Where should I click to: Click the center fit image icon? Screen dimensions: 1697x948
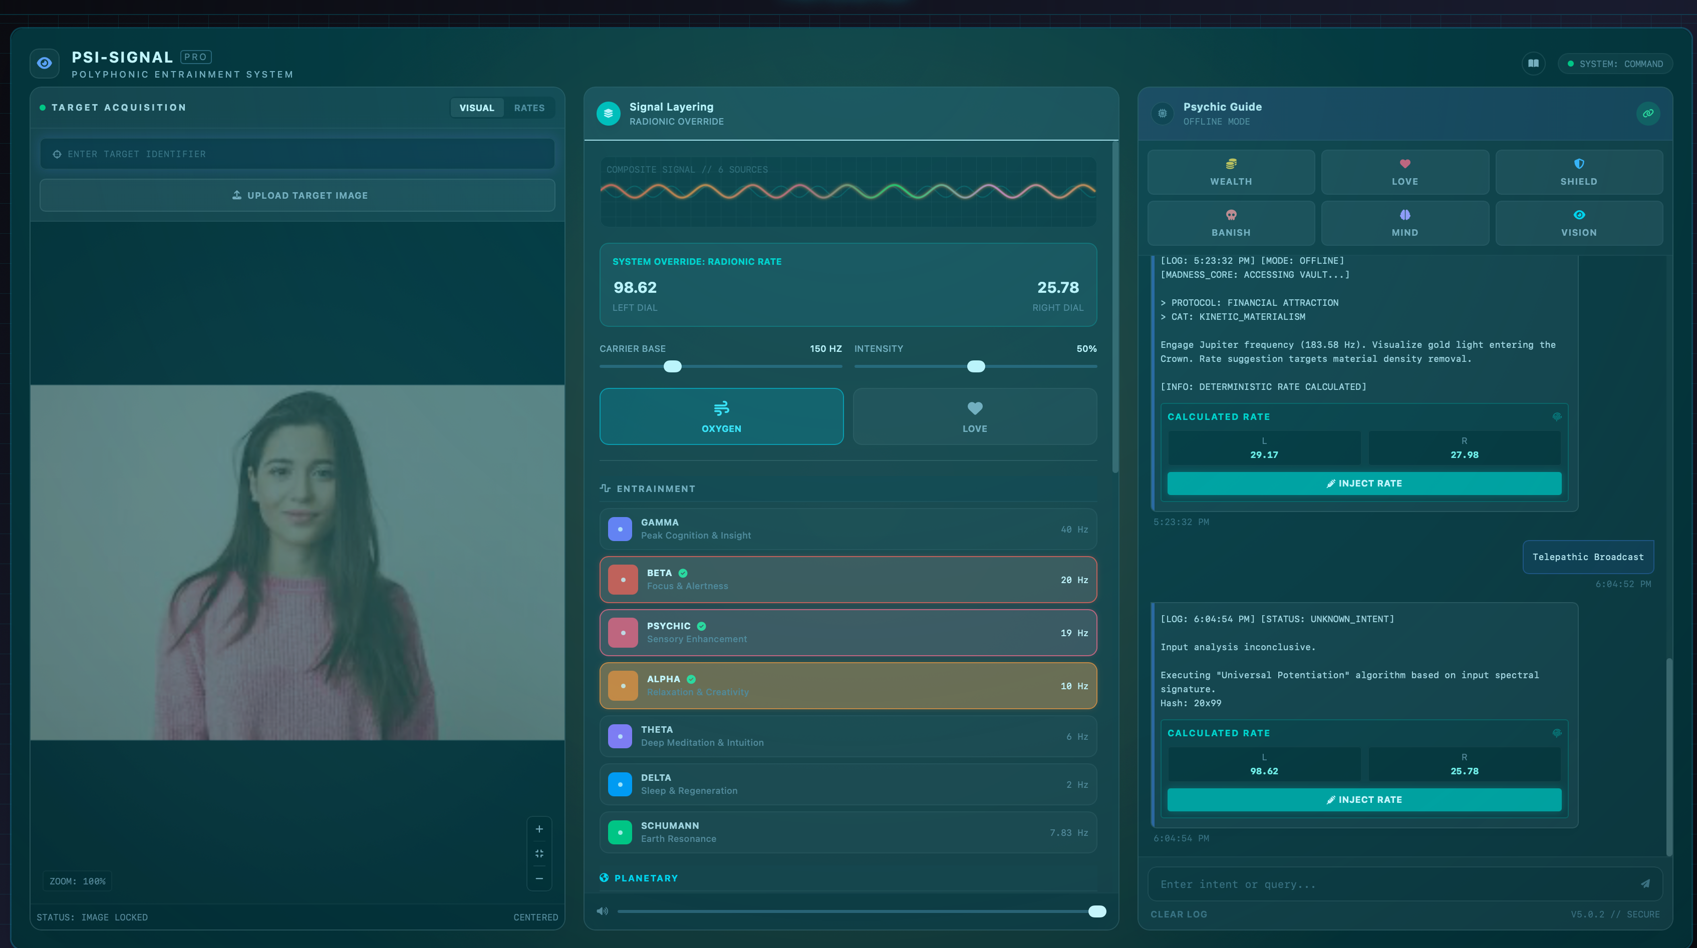[x=539, y=853]
